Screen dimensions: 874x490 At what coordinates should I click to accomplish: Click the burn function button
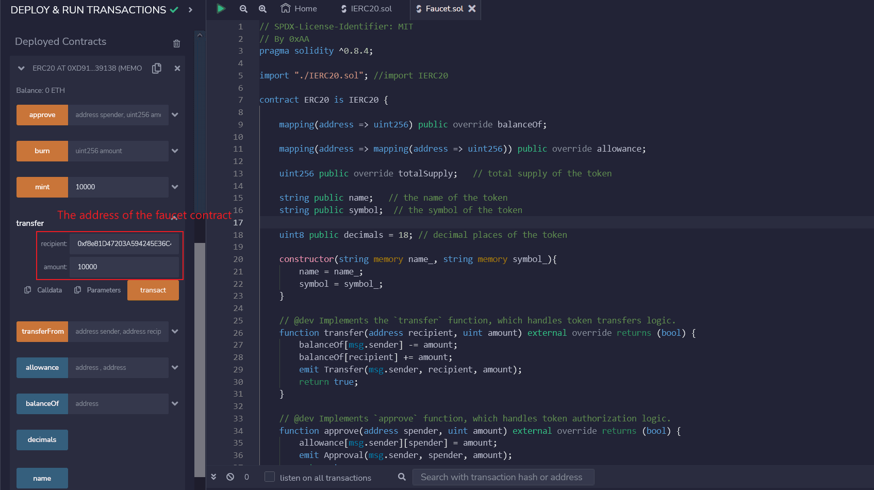point(42,151)
